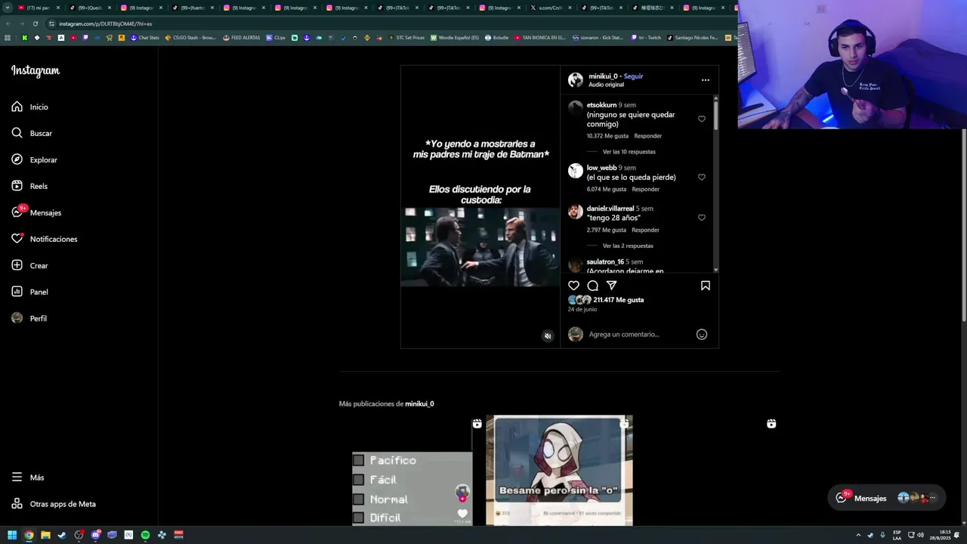The height and width of the screenshot is (544, 967).
Task: Open Steam from the taskbar
Action: 62,535
